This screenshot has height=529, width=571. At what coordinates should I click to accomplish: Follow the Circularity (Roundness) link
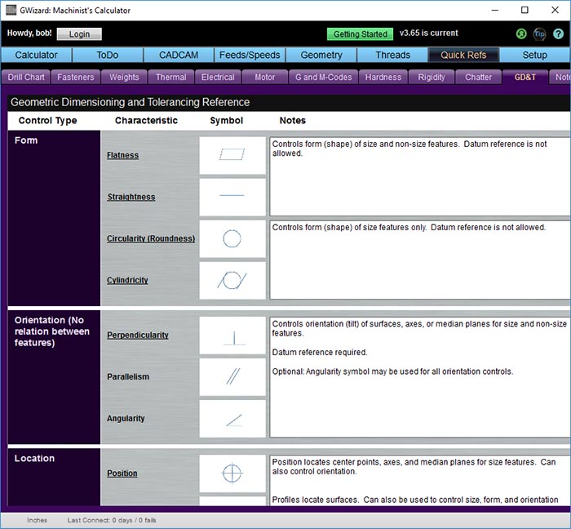coord(151,239)
